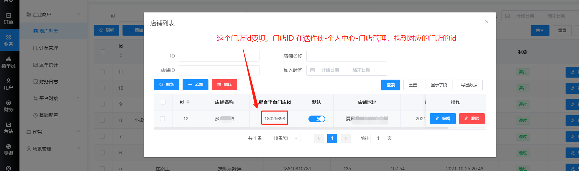Viewport: 579px width, 171px height.
Task: Open the 接单员 section in left sidebar
Action: pos(9,62)
